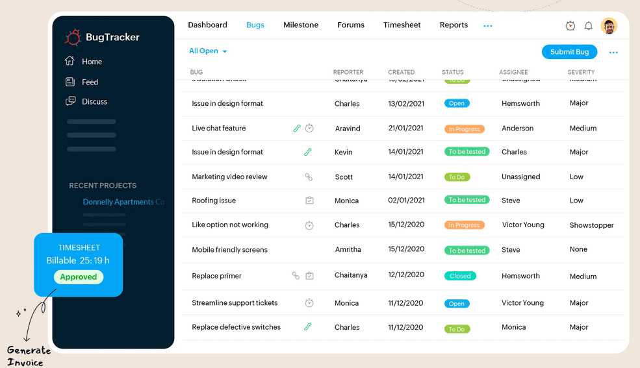
Task: Open the Timesheet tab
Action: 402,25
